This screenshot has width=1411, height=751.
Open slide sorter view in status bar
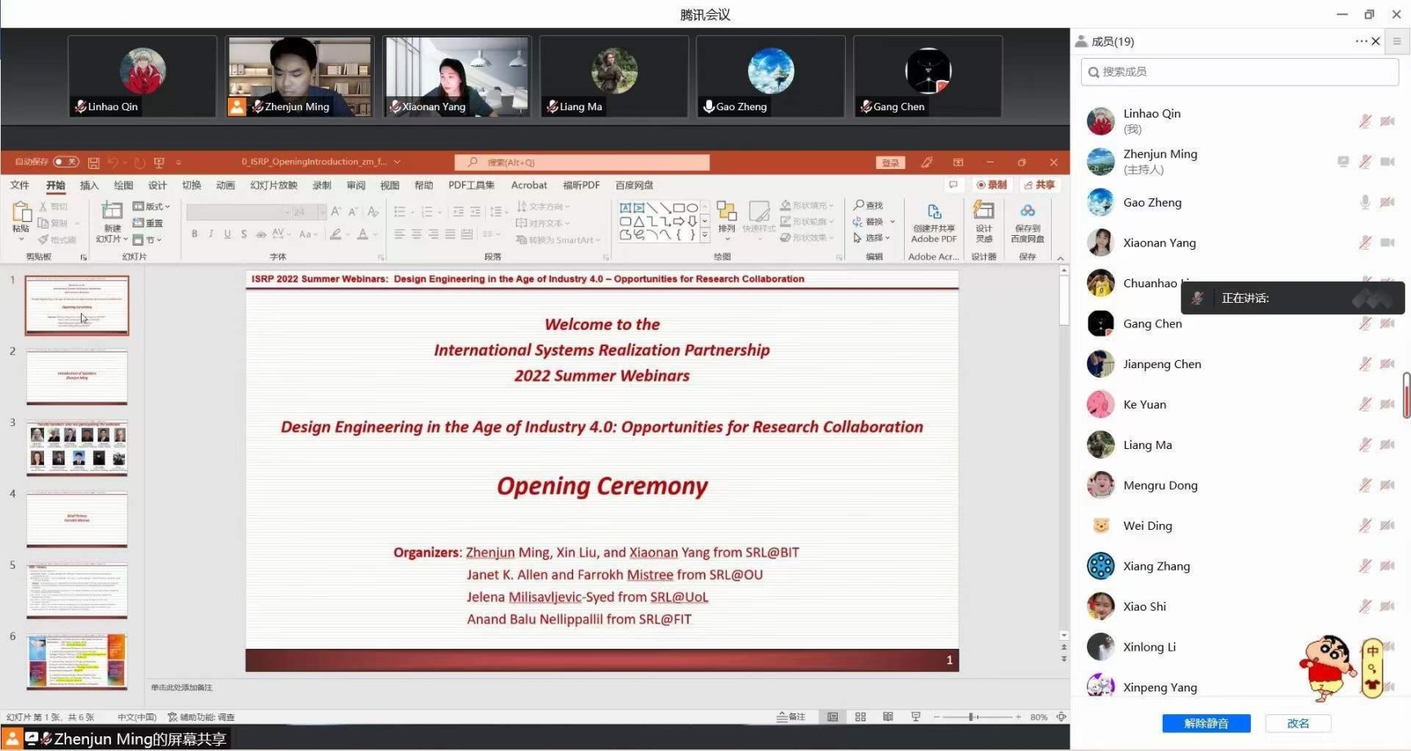pos(861,717)
